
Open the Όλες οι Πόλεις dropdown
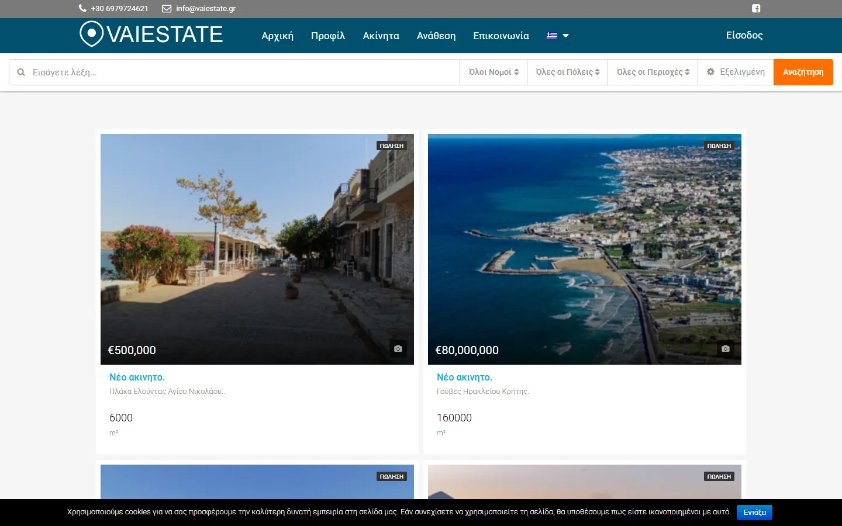point(568,72)
